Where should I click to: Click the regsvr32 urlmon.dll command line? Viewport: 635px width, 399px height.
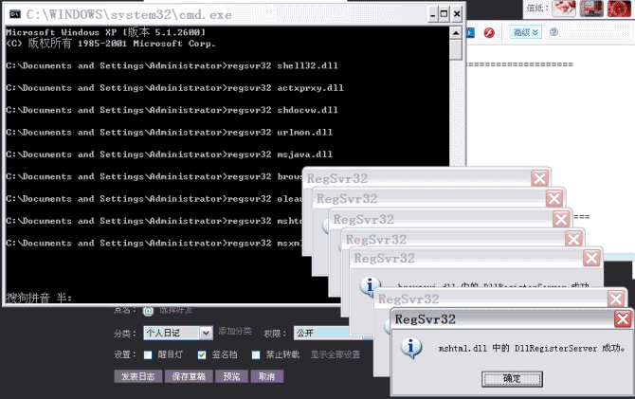(x=170, y=132)
